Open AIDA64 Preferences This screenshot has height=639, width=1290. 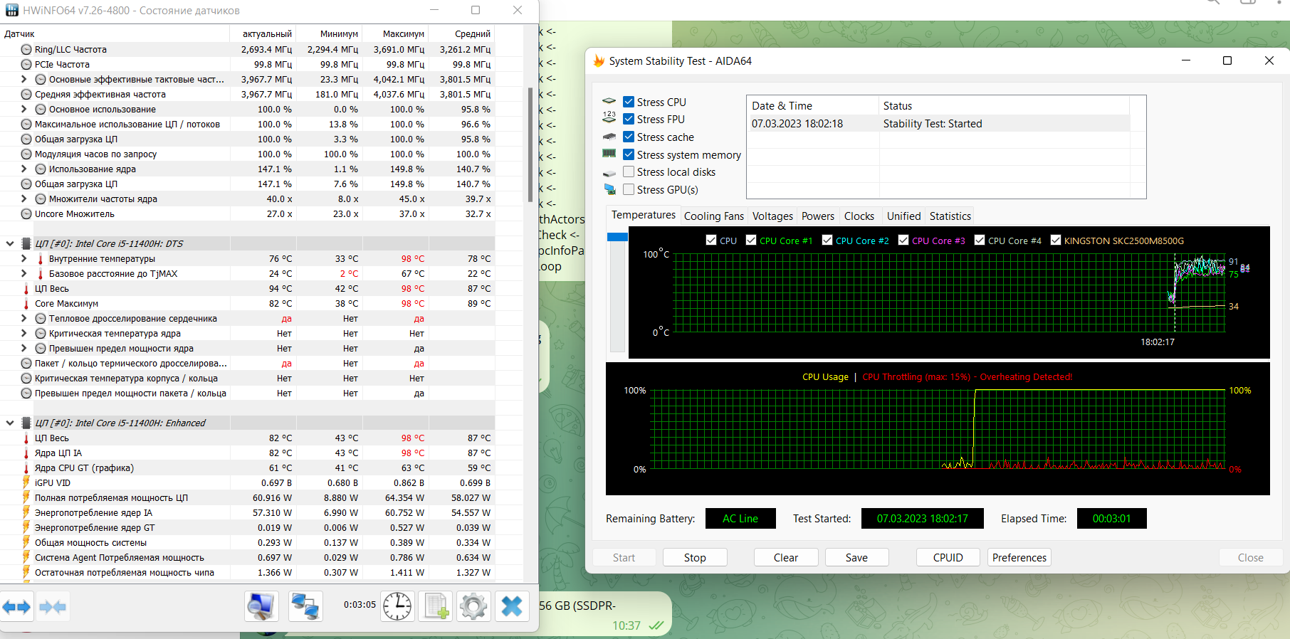point(1019,557)
